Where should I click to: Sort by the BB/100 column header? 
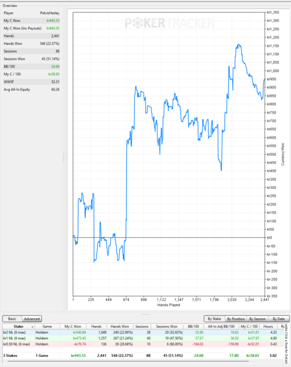(194, 326)
